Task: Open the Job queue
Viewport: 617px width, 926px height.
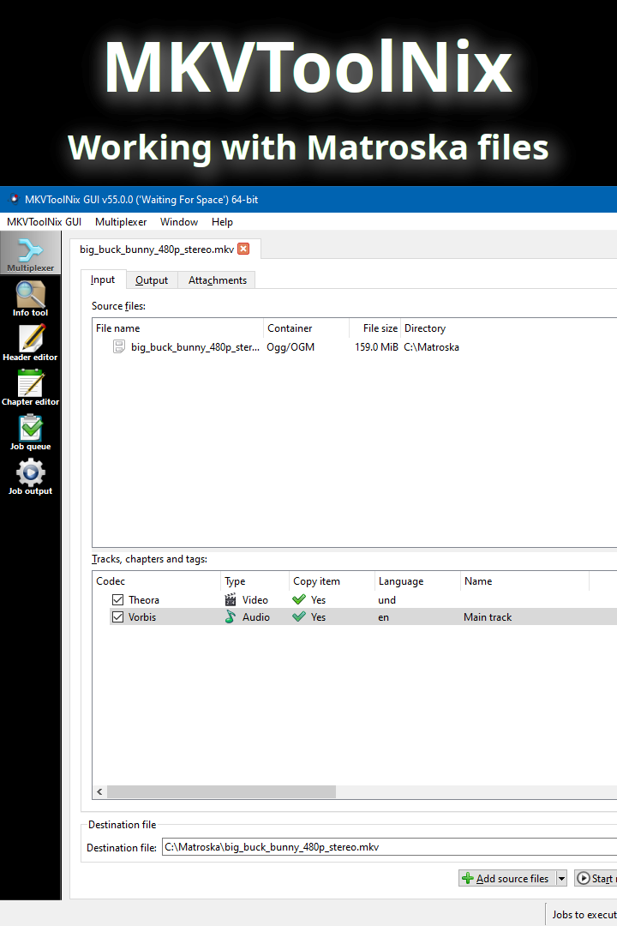Action: [x=30, y=432]
